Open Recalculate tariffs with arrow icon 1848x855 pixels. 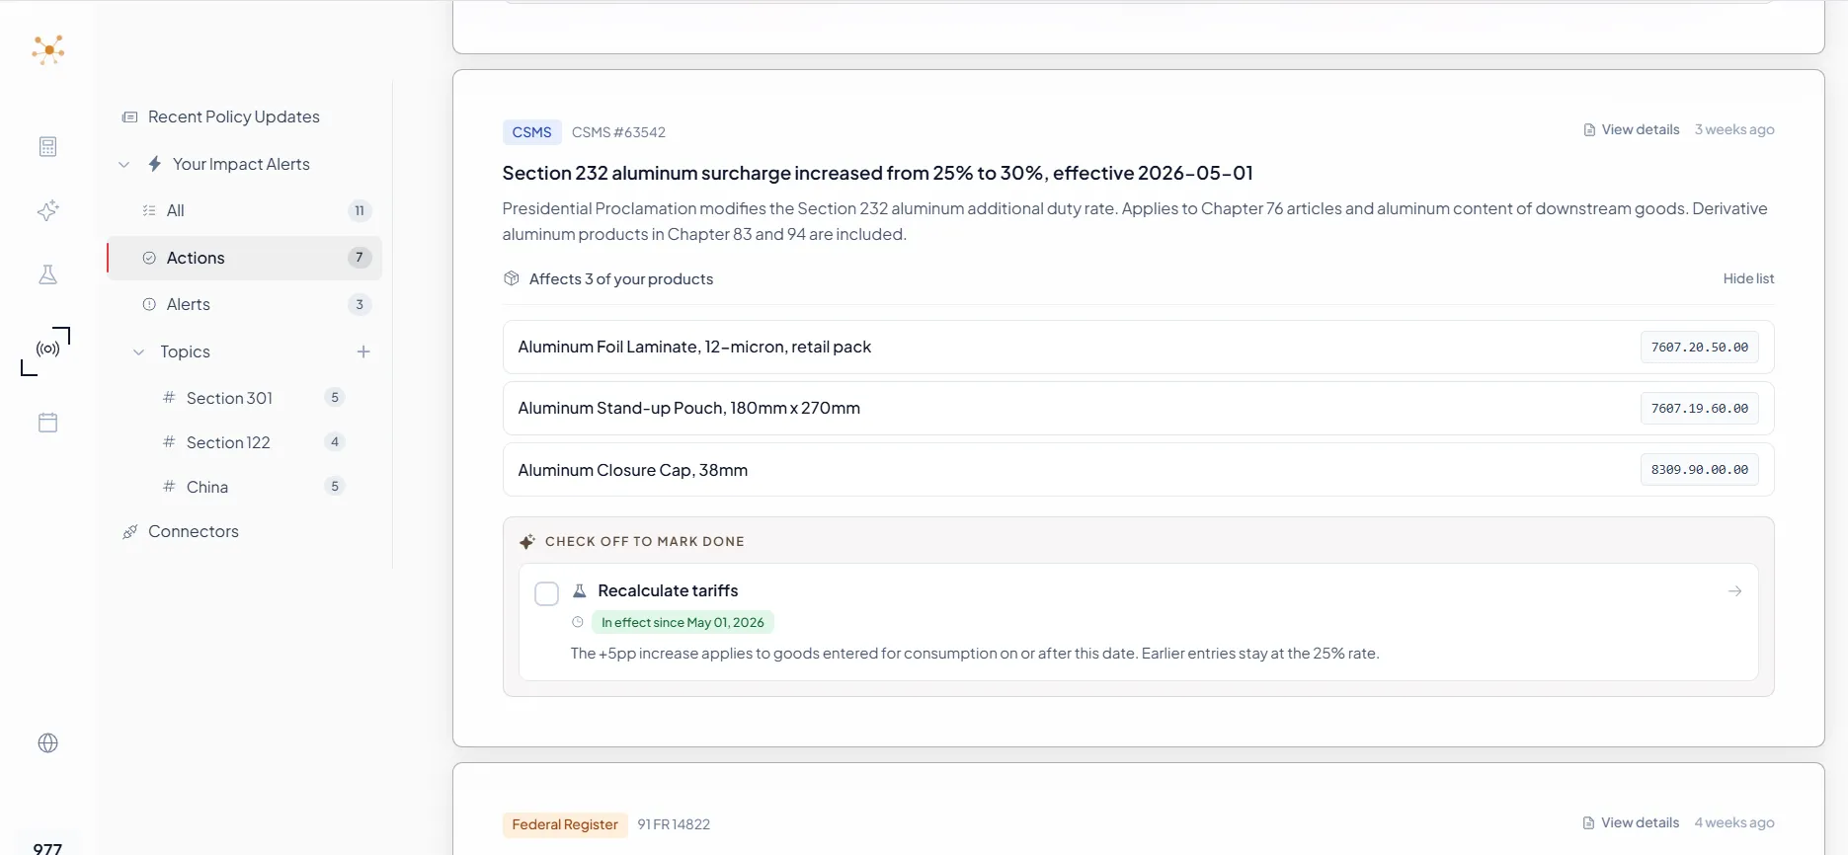coord(1734,591)
